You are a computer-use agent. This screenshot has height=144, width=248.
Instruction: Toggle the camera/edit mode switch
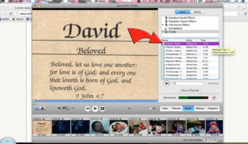tap(65, 108)
